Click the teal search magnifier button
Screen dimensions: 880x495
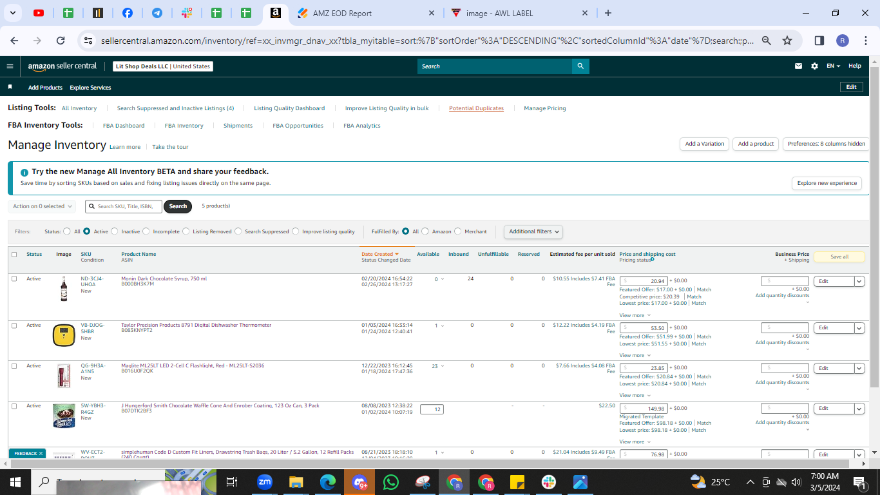pos(580,66)
